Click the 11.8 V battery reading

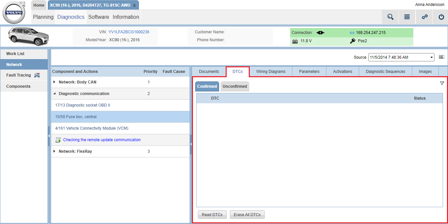pos(306,41)
